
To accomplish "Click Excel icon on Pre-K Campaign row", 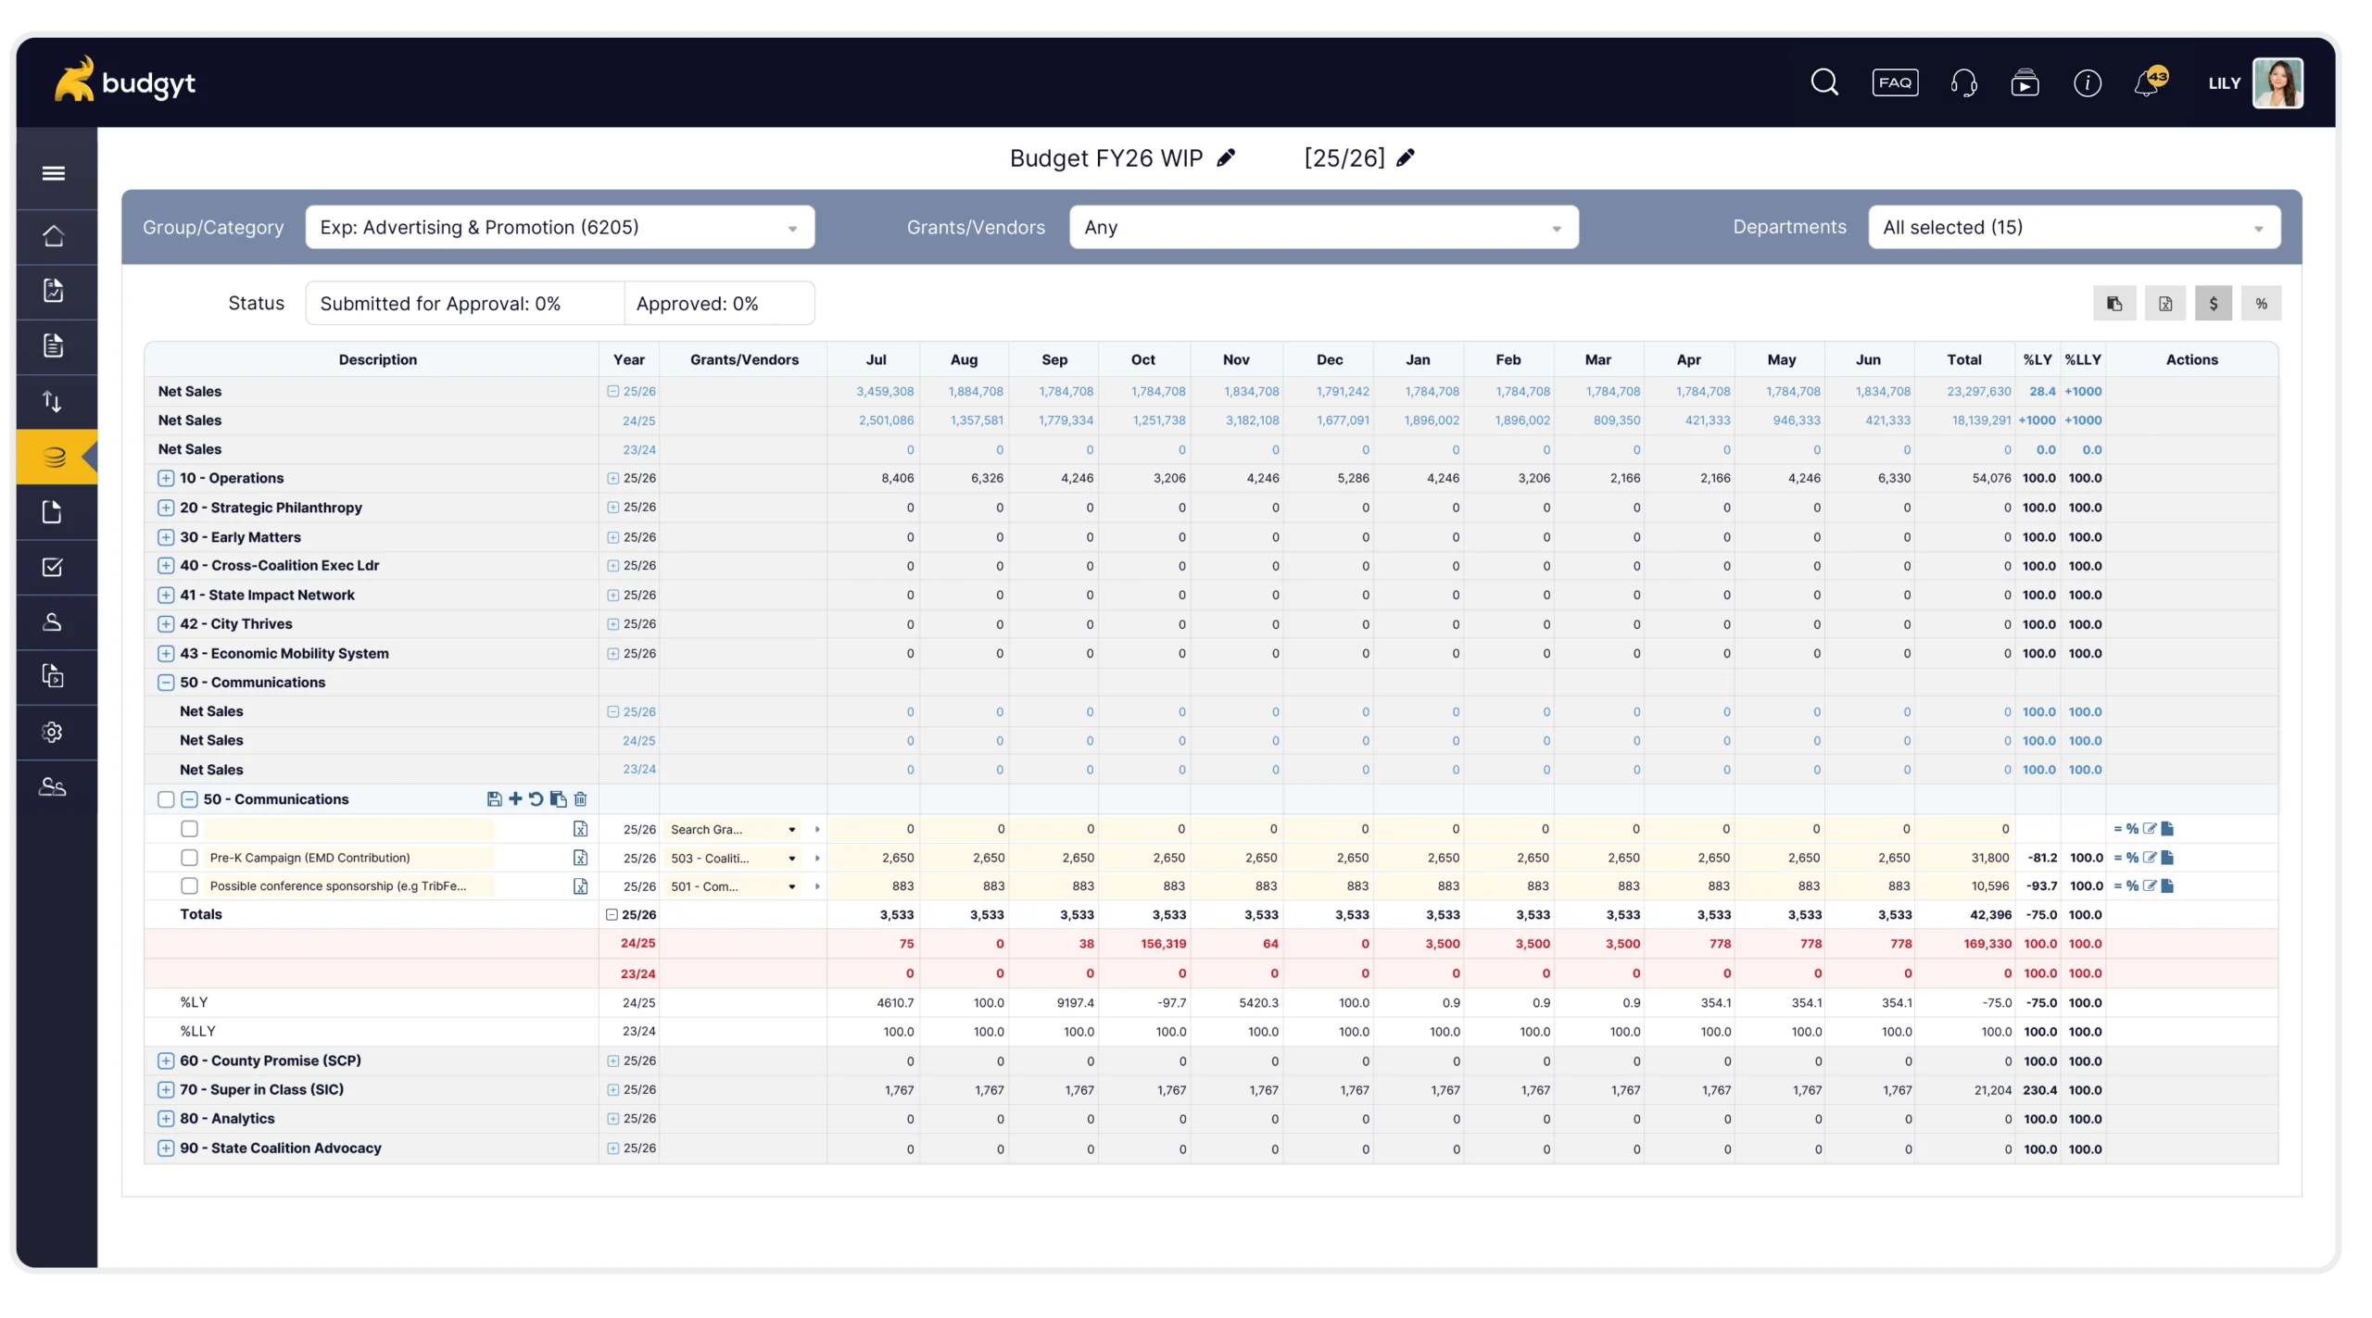I will tap(581, 859).
